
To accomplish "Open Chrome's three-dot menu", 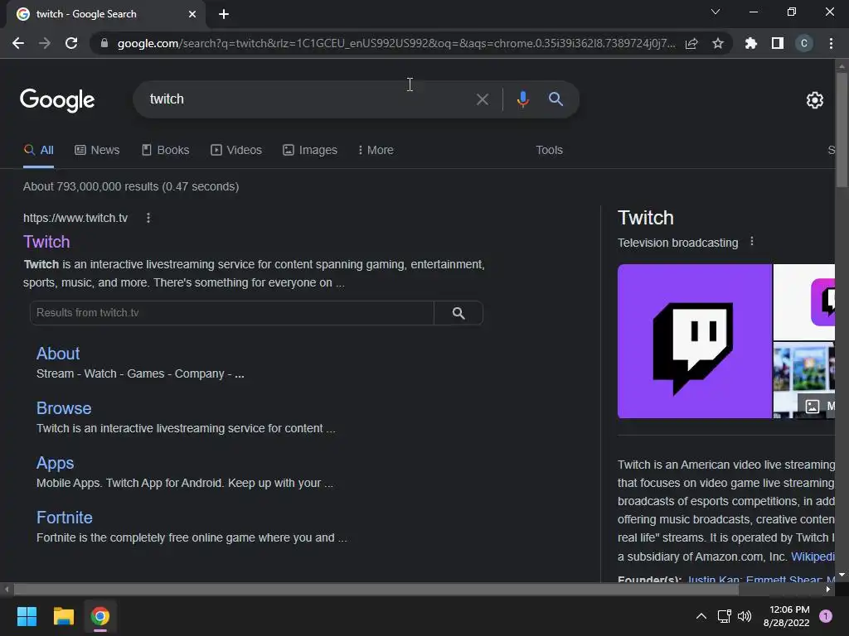I will point(831,43).
